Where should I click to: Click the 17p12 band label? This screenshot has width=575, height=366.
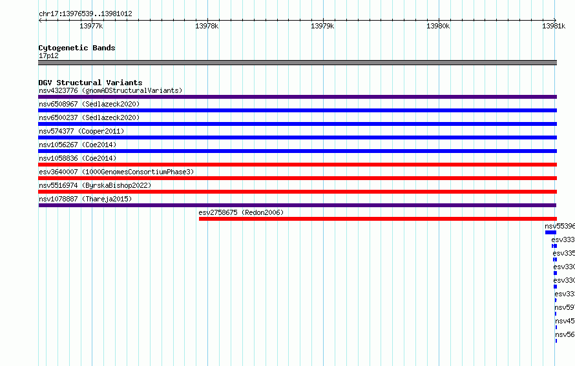[48, 56]
